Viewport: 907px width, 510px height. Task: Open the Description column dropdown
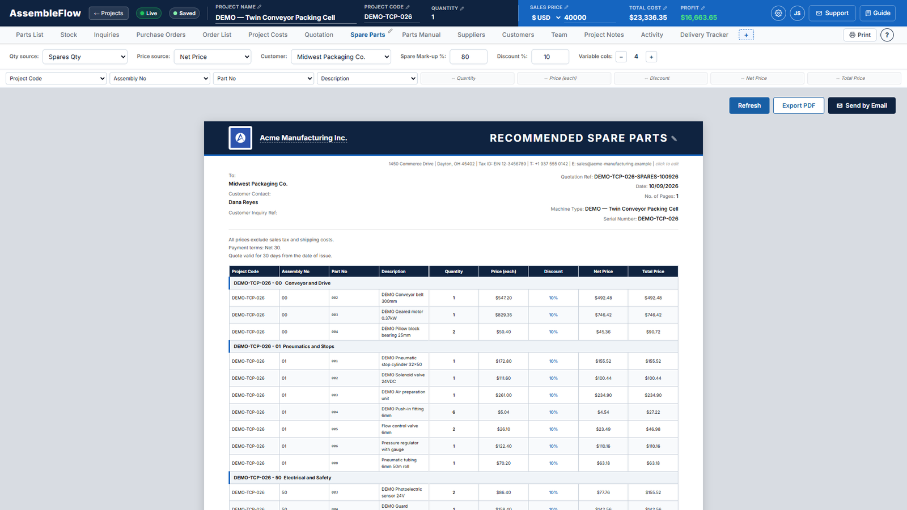pos(367,78)
